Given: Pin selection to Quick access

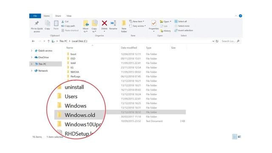Looking at the screenshot, I should (37, 26).
